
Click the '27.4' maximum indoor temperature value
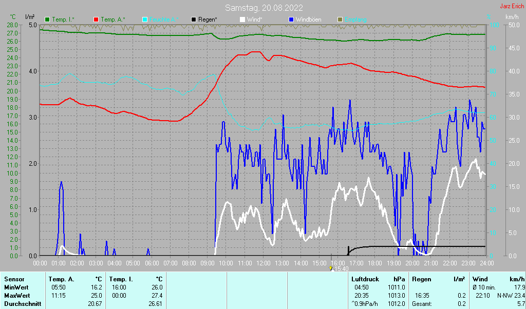[157, 296]
